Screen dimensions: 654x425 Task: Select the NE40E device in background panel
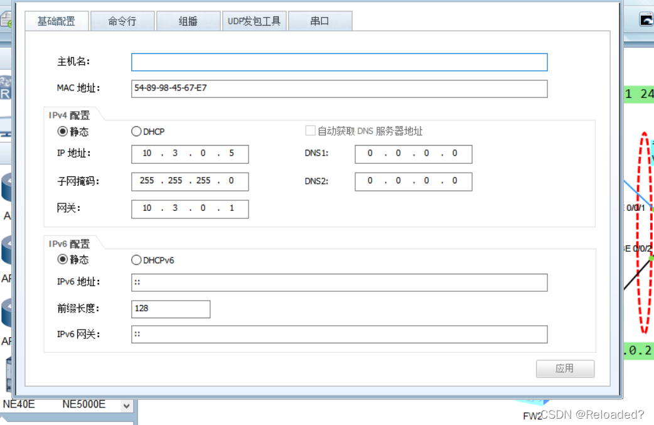tap(19, 404)
